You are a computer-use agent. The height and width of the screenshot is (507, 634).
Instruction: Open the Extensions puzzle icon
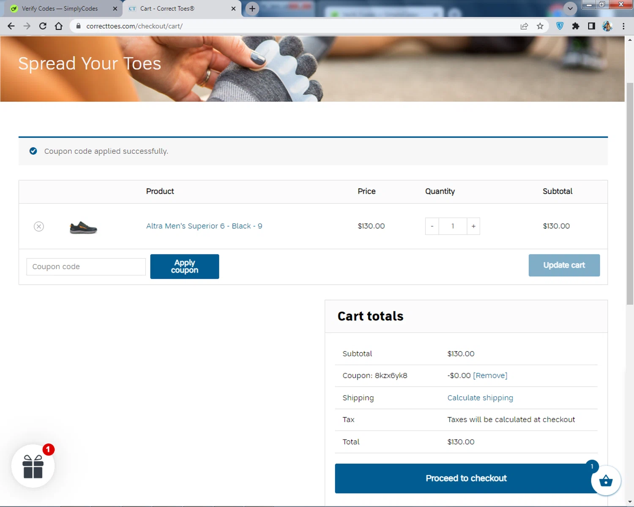pos(576,26)
